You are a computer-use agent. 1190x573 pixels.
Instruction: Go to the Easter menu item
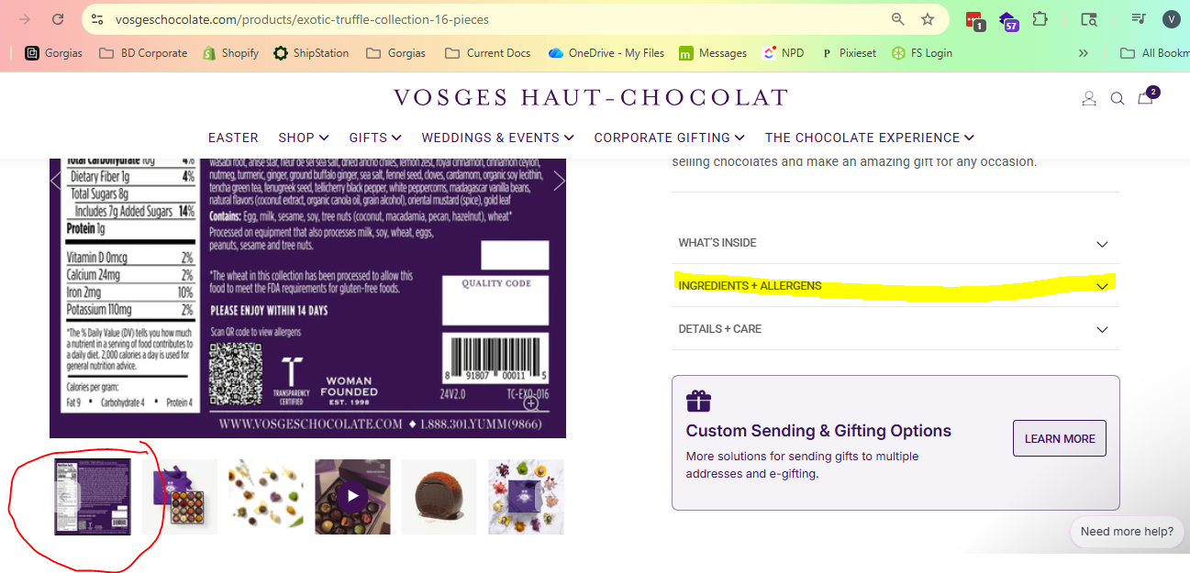pyautogui.click(x=233, y=138)
